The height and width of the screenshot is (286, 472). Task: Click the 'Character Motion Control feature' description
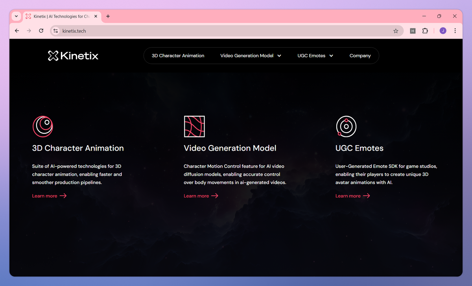pos(235,174)
